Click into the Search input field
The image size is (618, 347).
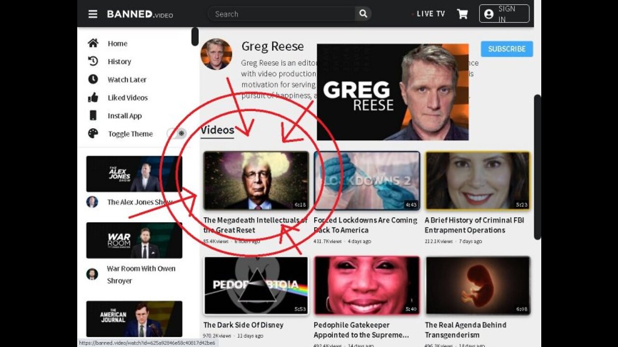coord(283,14)
